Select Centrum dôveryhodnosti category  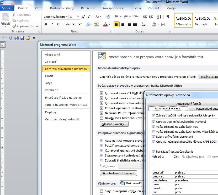pos(62,119)
